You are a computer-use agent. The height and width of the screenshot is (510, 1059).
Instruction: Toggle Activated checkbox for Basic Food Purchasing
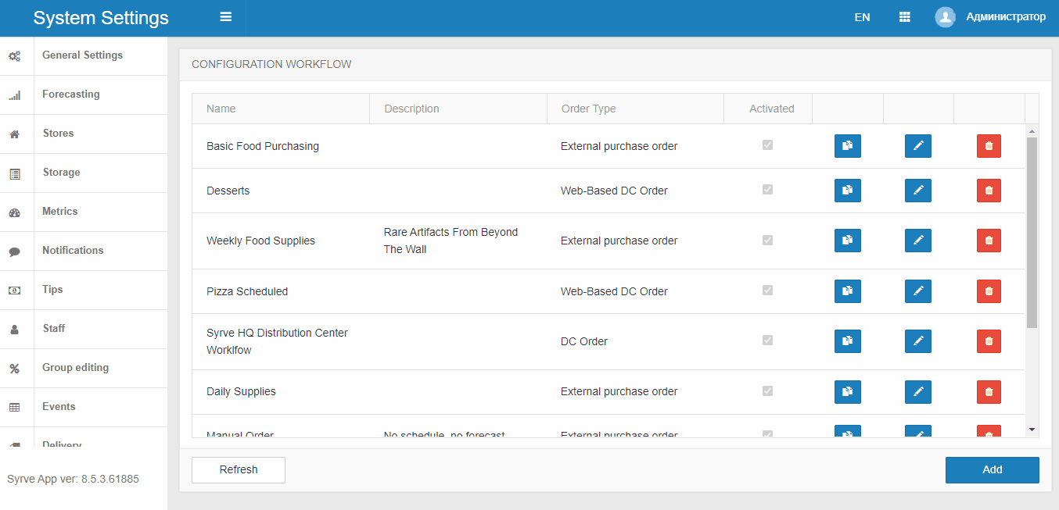767,145
